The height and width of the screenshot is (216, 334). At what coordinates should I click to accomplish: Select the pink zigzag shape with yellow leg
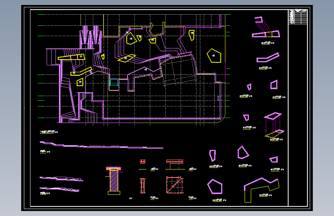(x=261, y=190)
